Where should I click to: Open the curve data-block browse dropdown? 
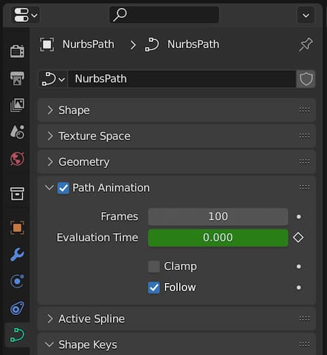click(53, 79)
